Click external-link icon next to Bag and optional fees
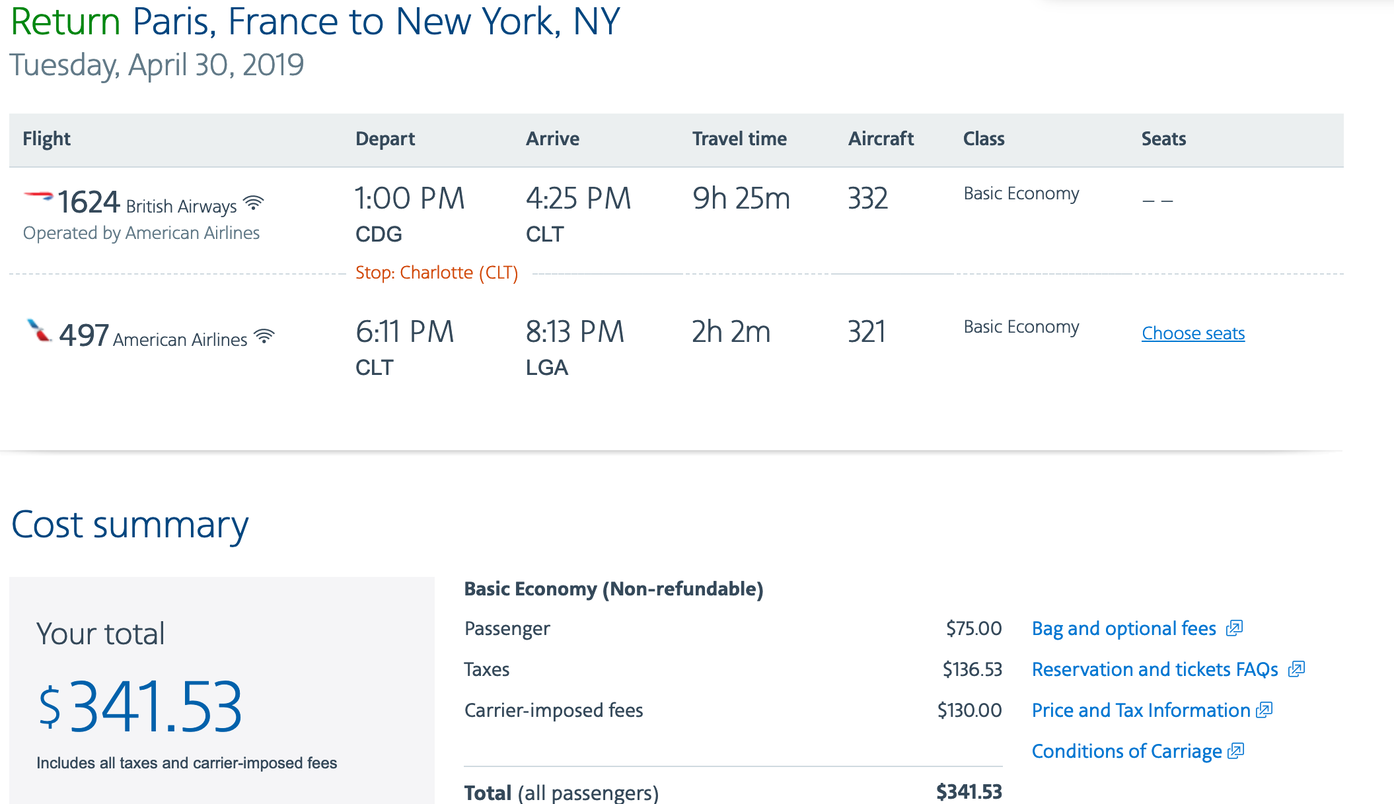The width and height of the screenshot is (1394, 804). pos(1234,628)
